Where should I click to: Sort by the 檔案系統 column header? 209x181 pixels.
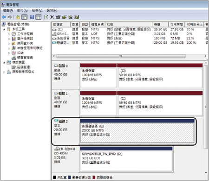pos(98,24)
